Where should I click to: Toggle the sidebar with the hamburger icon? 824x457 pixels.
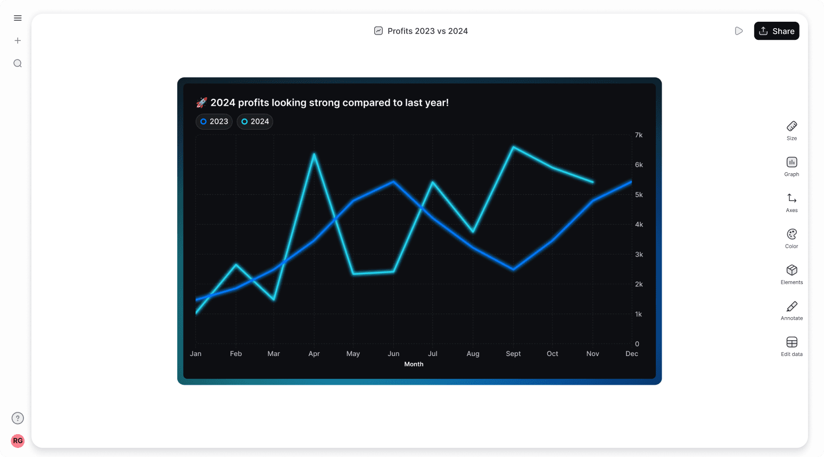17,18
